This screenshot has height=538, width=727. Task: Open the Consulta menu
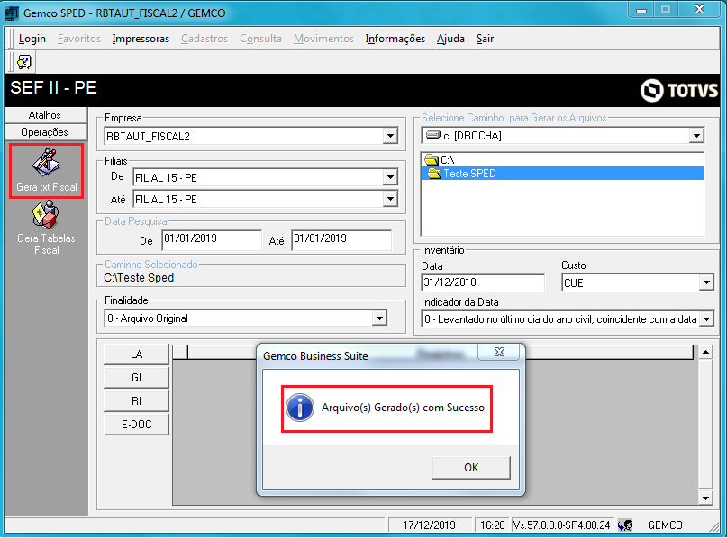(260, 39)
